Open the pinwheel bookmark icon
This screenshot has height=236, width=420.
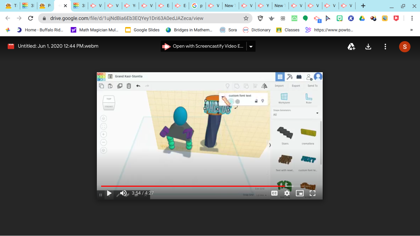(x=8, y=30)
